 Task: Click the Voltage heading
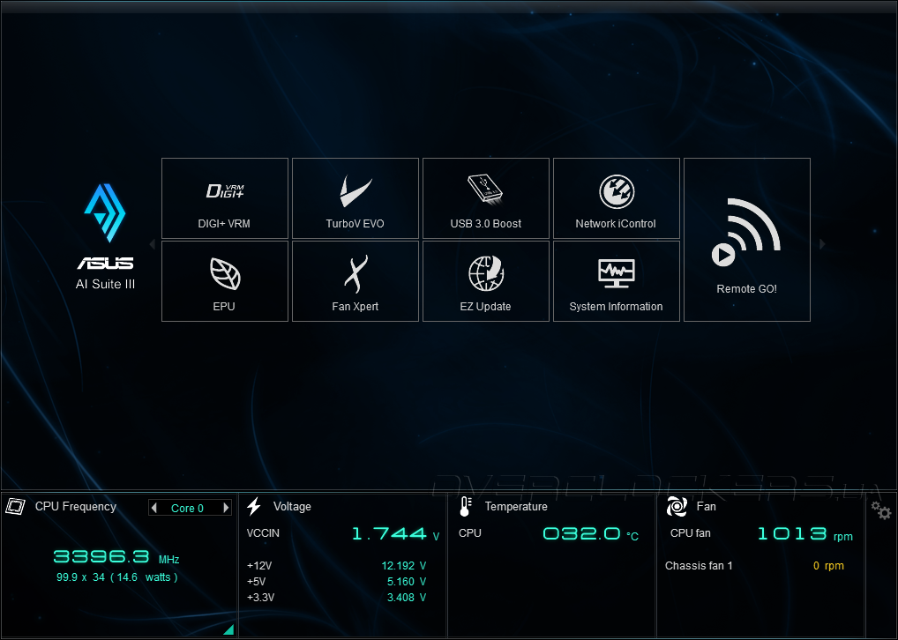pyautogui.click(x=292, y=507)
